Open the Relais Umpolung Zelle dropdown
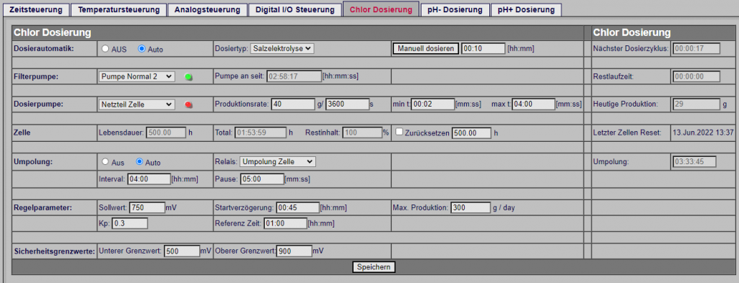739x283 pixels. coord(278,161)
